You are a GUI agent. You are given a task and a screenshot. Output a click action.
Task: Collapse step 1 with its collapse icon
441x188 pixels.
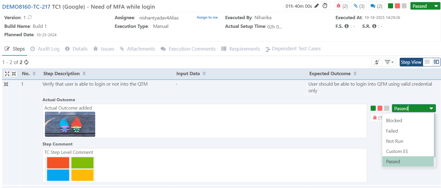pyautogui.click(x=6, y=84)
